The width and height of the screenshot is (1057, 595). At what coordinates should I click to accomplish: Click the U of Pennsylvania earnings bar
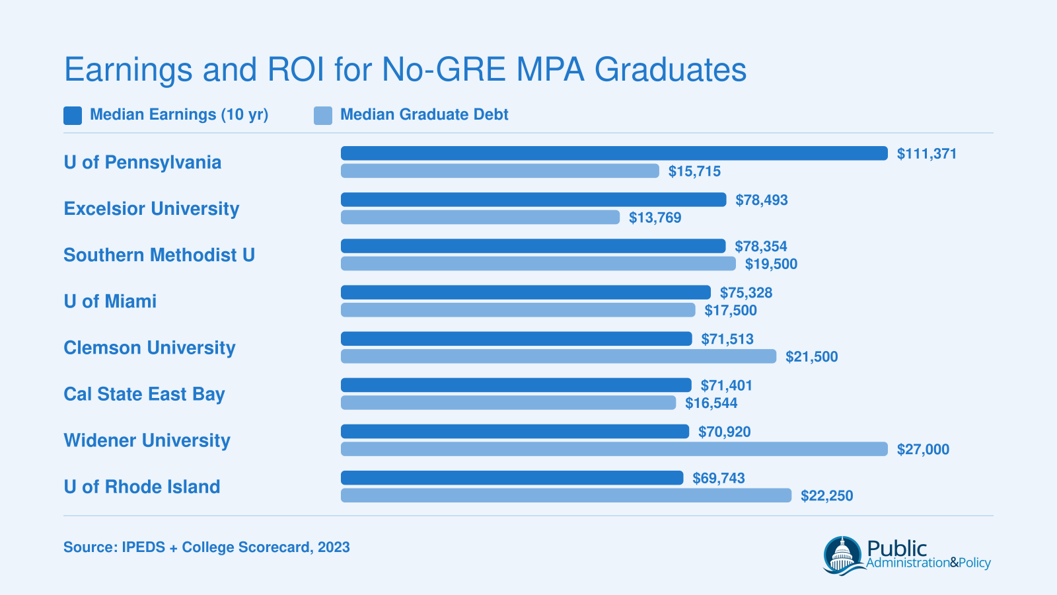614,153
